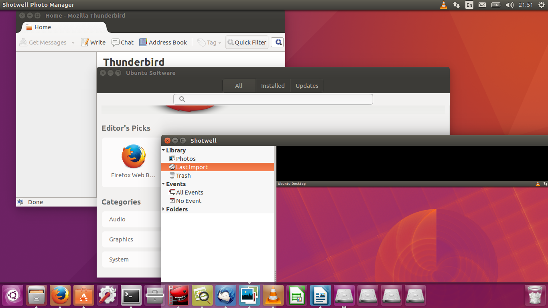Open the Audio category
Viewport: 548px width, 308px height.
click(x=132, y=219)
